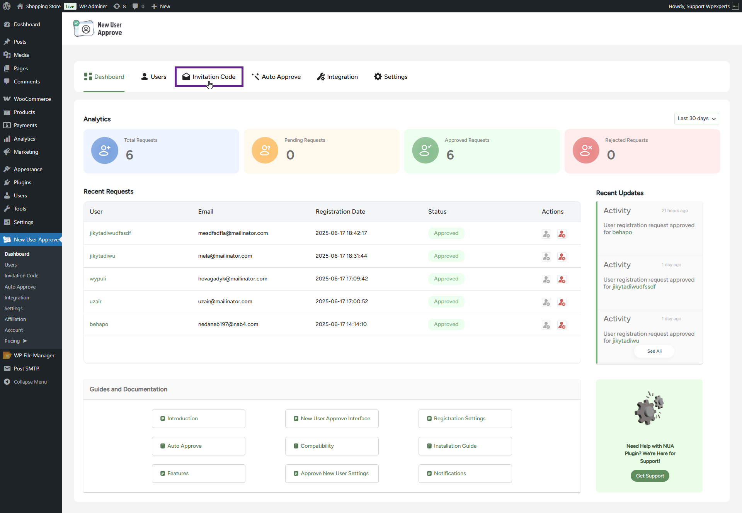Switch to Auto Approve tab
This screenshot has height=513, width=742.
pos(276,76)
